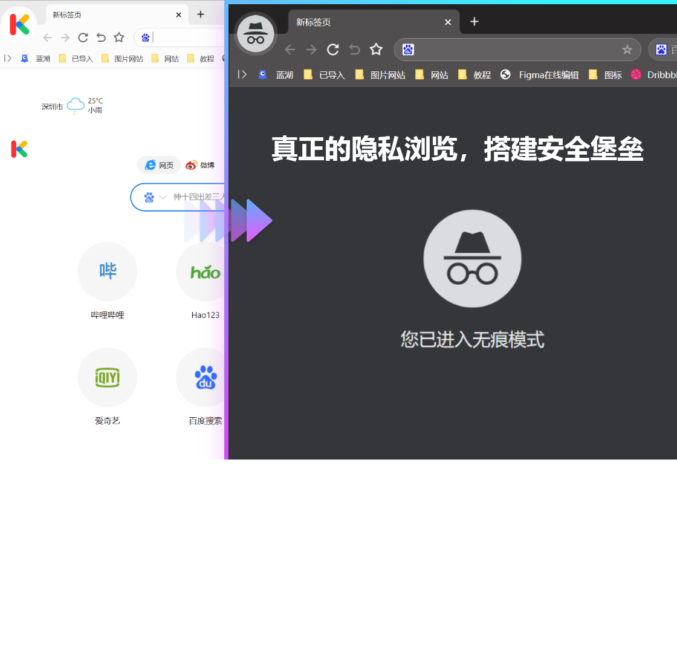Open the weather cloud icon for 深圳市
The image size is (677, 653).
click(x=76, y=105)
